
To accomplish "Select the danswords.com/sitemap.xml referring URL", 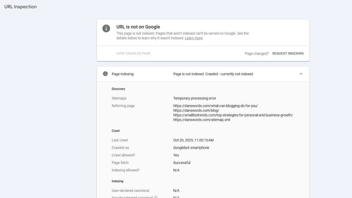I will pos(202,120).
